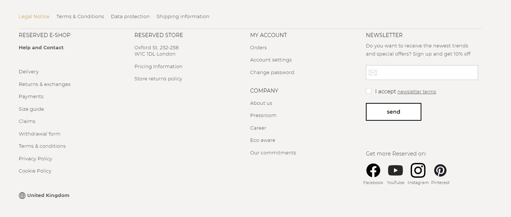Open the Withdrawal form
The height and width of the screenshot is (217, 511).
click(x=39, y=134)
